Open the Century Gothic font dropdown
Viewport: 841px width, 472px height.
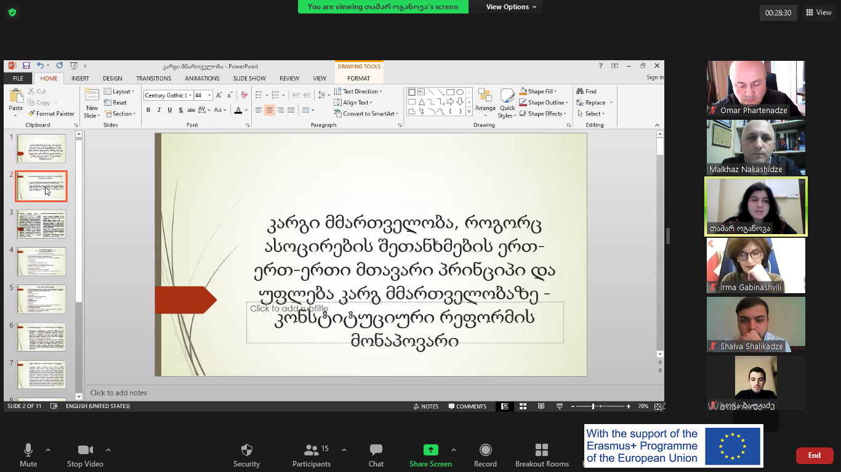point(190,95)
